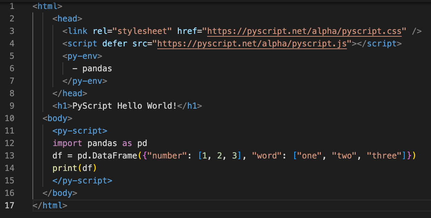Click the '- pandas' entry text
The image size is (431, 218).
(92, 69)
